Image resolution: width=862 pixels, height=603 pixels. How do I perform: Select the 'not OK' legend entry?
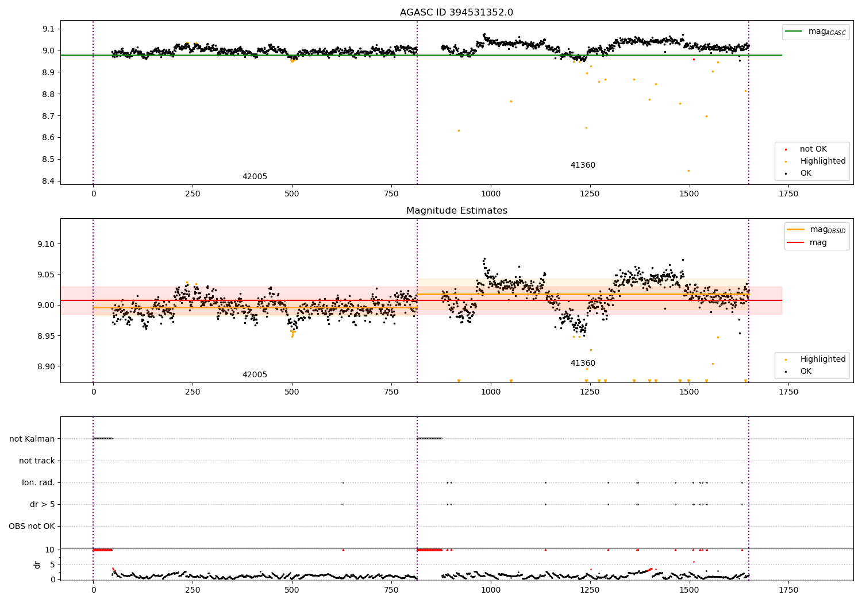tap(813, 149)
